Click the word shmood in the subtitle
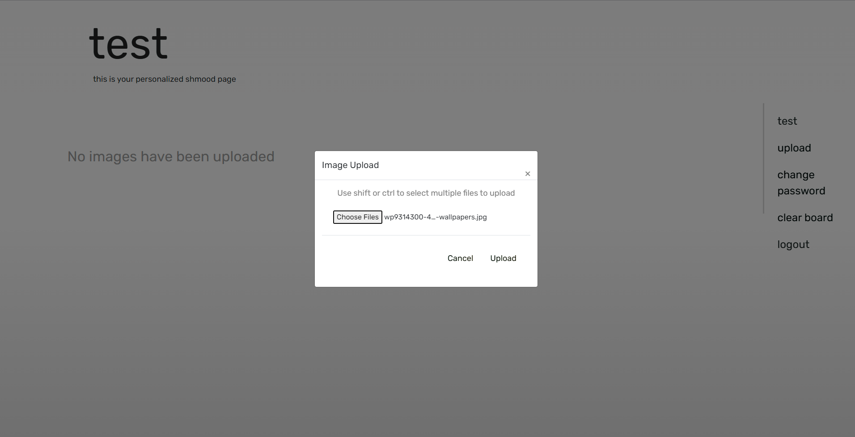 pos(200,79)
